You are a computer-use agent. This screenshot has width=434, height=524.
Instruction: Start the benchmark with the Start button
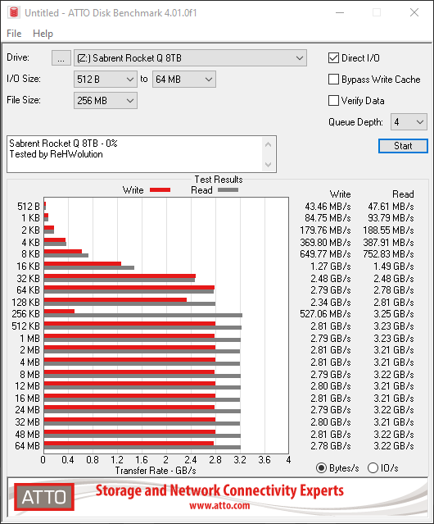pos(403,146)
